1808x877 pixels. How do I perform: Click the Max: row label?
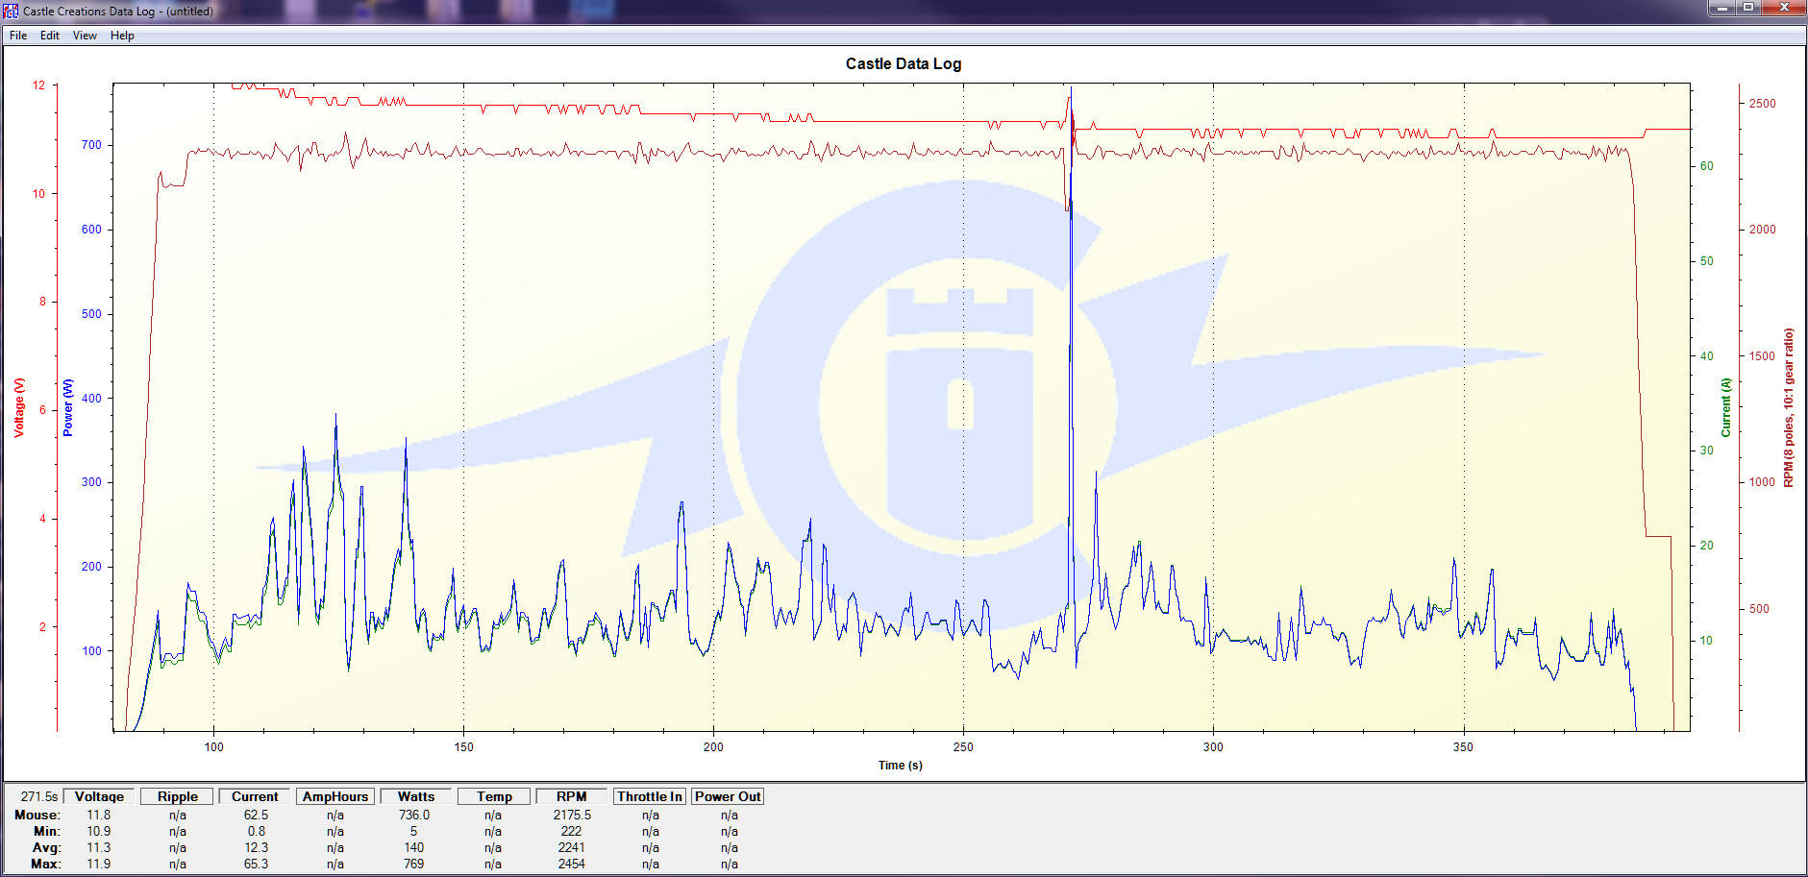tap(45, 864)
